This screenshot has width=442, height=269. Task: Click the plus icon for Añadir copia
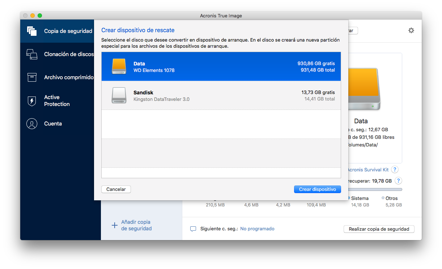pos(114,225)
